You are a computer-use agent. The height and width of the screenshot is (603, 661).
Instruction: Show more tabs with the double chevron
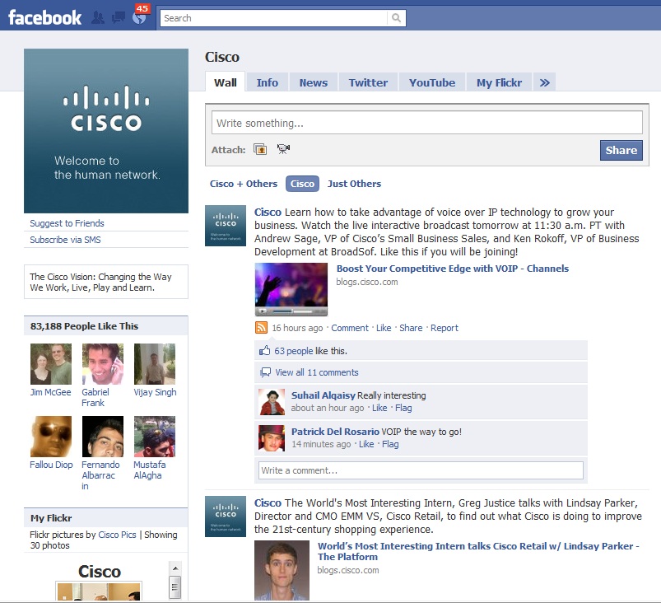coord(545,82)
